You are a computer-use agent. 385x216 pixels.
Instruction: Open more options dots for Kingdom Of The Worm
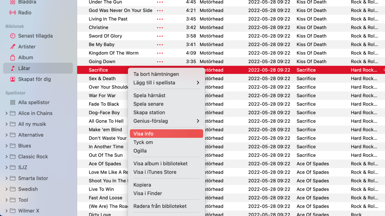160,53
